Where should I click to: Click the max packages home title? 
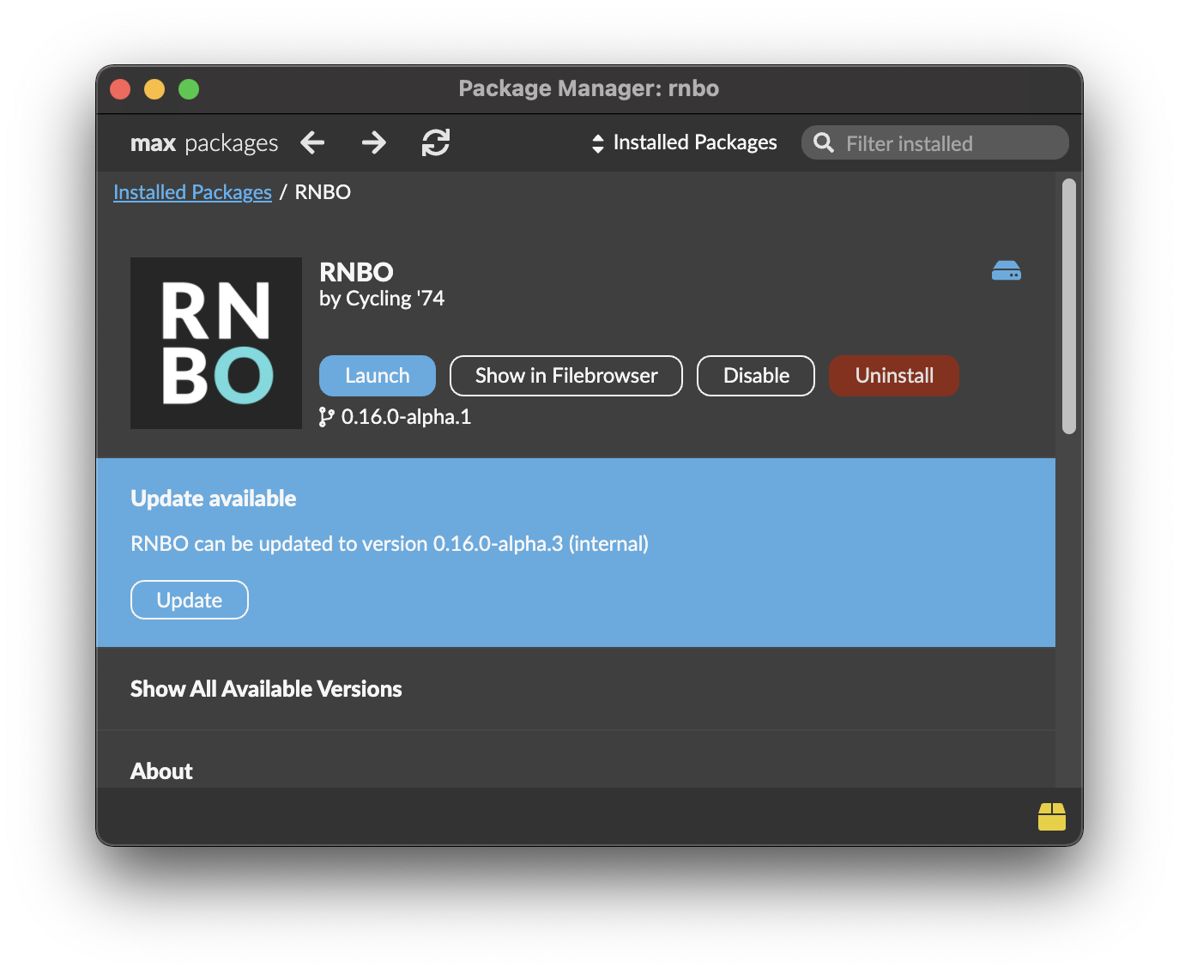pyautogui.click(x=204, y=143)
